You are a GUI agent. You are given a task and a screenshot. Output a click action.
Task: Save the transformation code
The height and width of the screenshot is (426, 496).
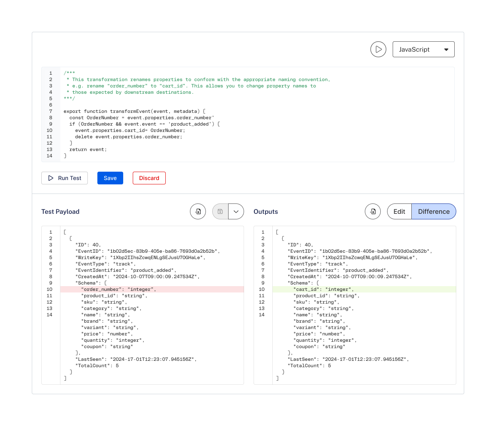[x=110, y=178]
